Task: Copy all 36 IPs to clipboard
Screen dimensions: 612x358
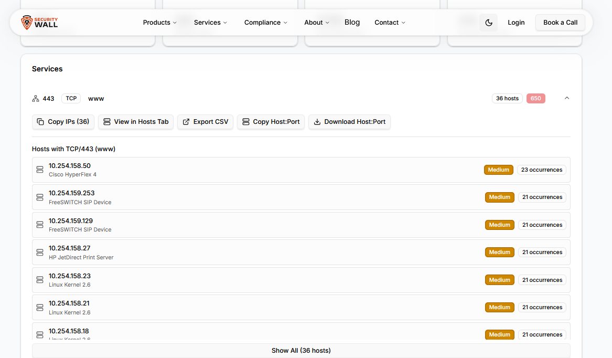Action: (63, 122)
